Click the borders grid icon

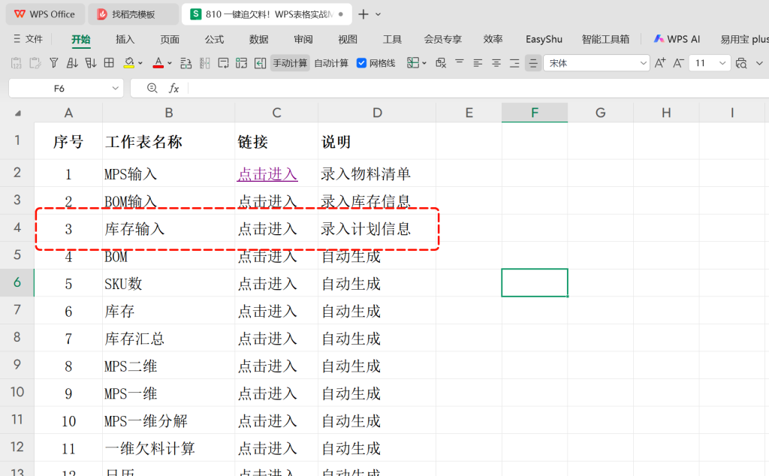[109, 63]
